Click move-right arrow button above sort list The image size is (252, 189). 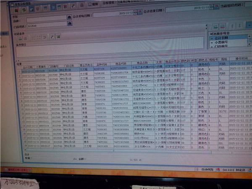[x=215, y=27]
